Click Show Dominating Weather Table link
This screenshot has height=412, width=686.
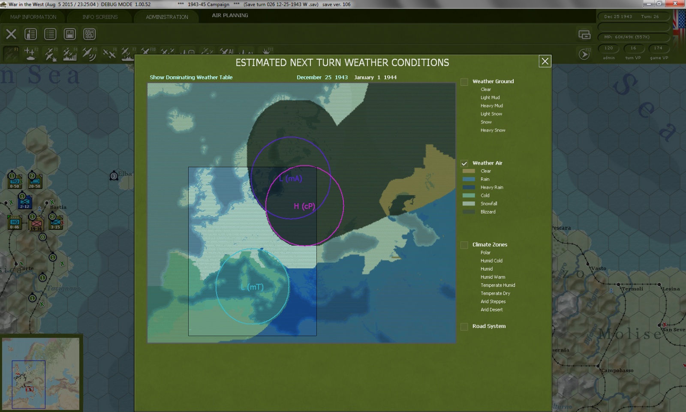pos(191,78)
